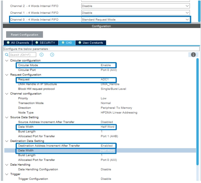Click the parameters list vertical scrollbar
Screen dimensions: 201x183
(198, 111)
